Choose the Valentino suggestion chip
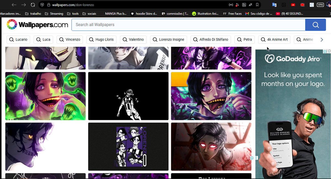This screenshot has height=179, width=331. click(x=133, y=40)
